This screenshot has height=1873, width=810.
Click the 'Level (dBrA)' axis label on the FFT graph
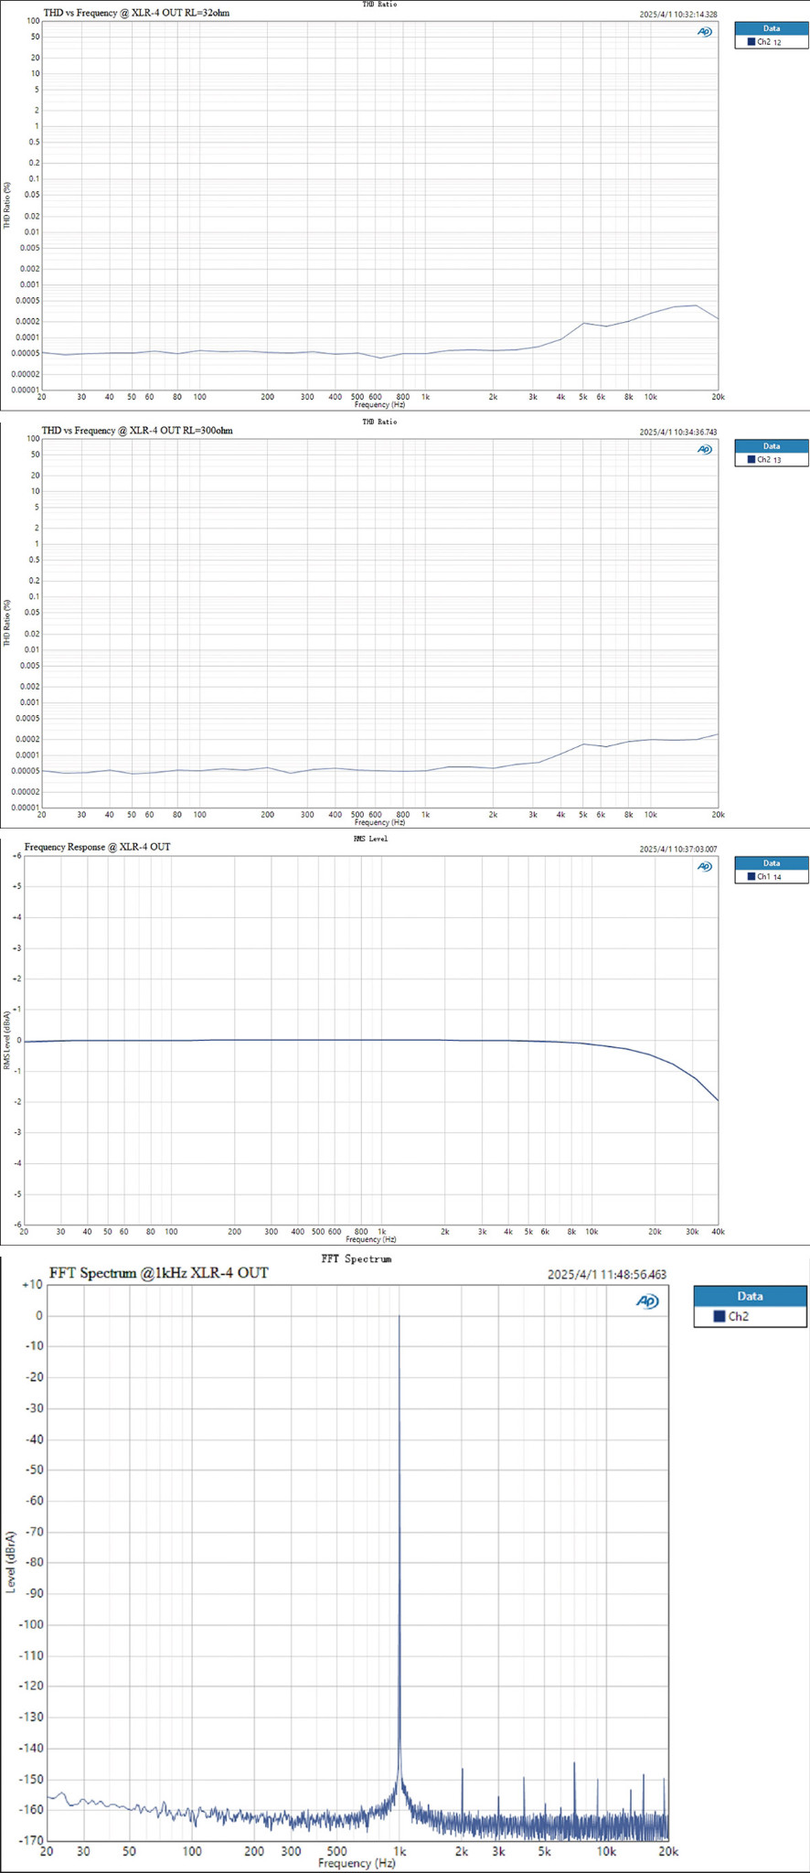(x=11, y=1561)
